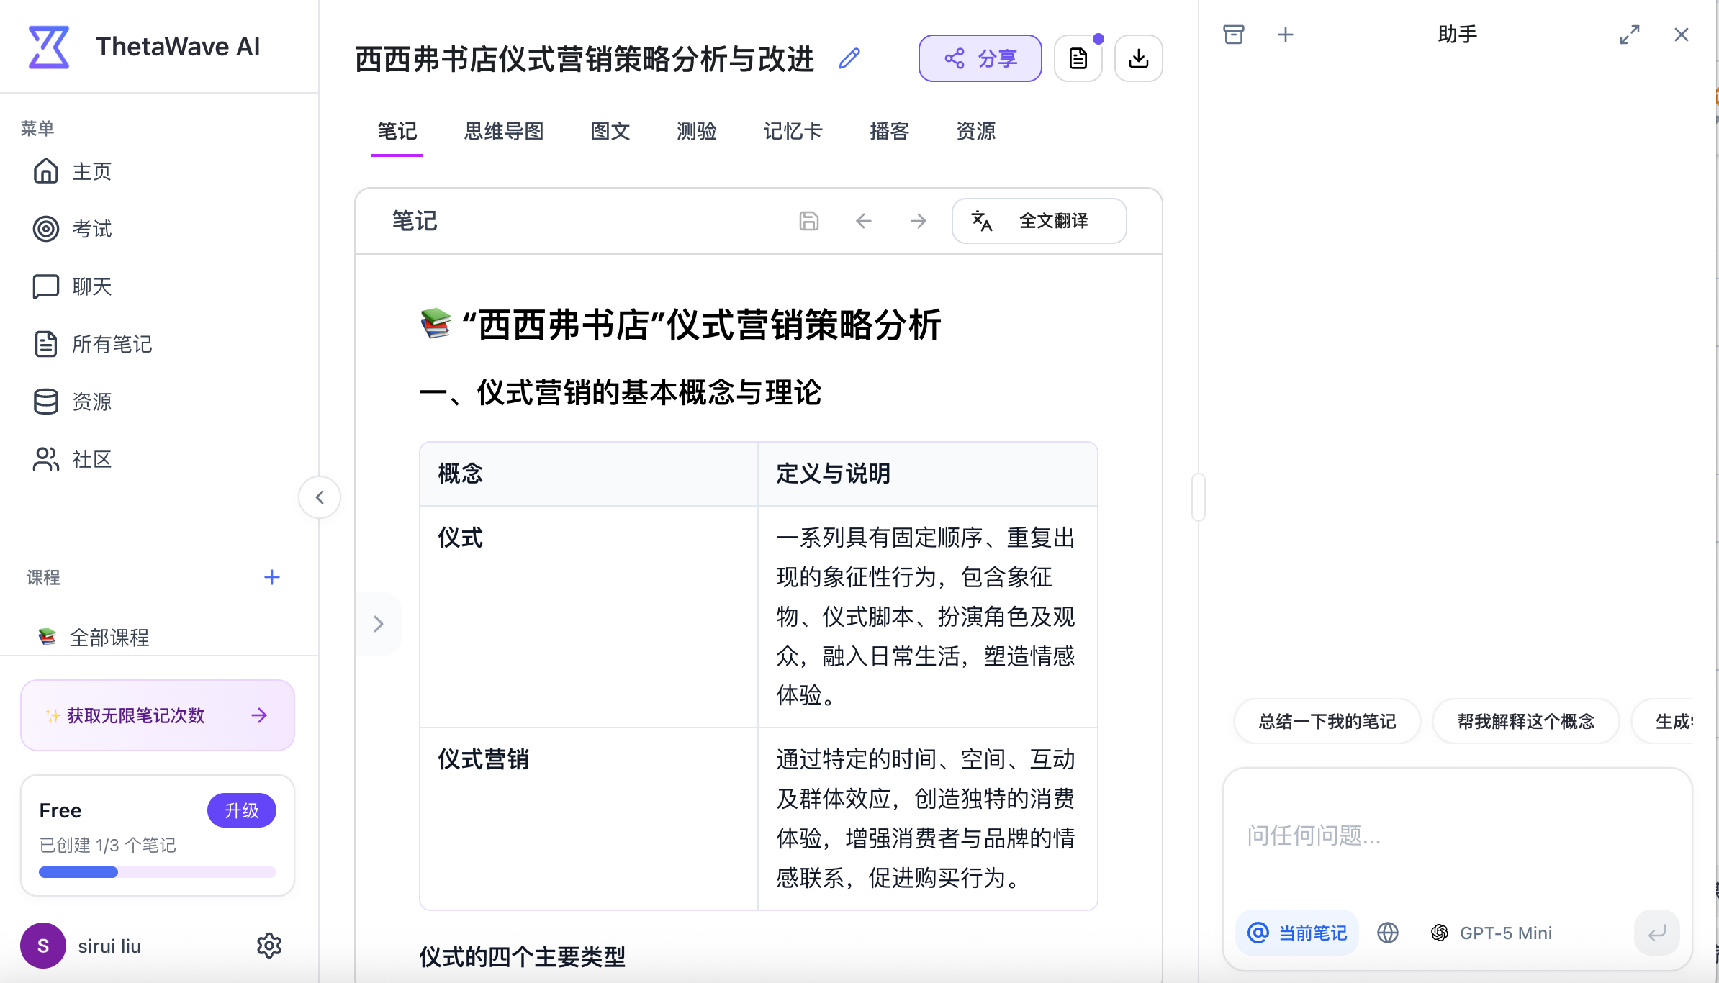1719x983 pixels.
Task: Select the 总结一下我的笔记 suggestion chip
Action: (1327, 721)
